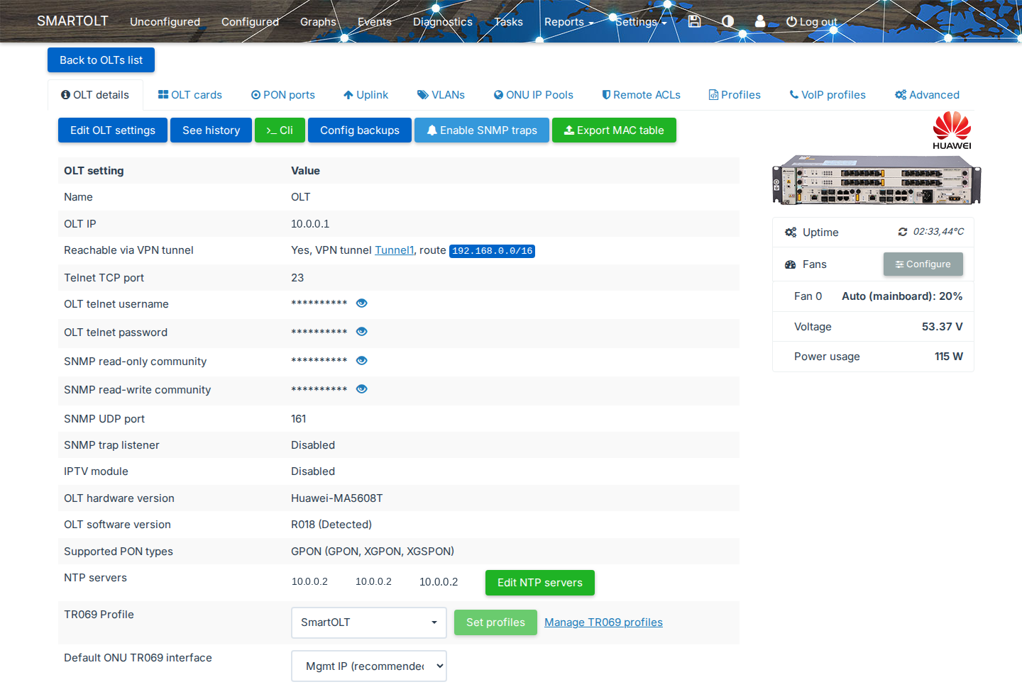The image size is (1022, 699).
Task: Open the Cli terminal button
Action: click(x=280, y=130)
